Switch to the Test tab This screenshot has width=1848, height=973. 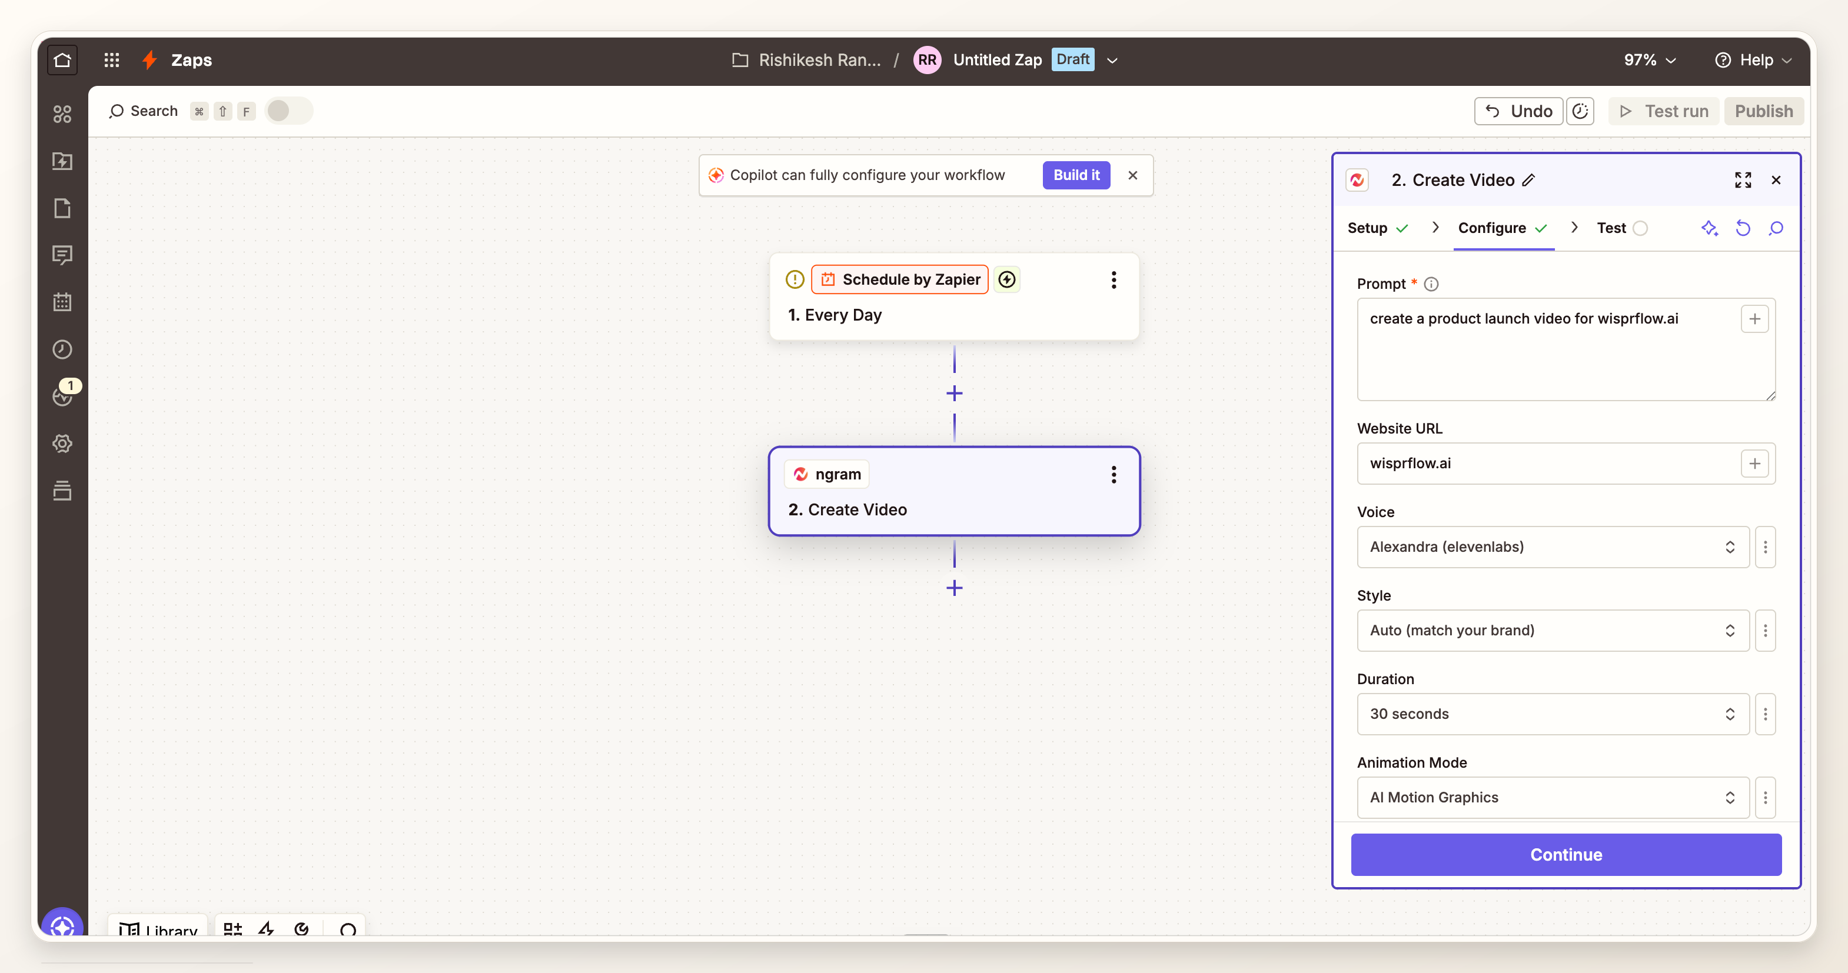[x=1621, y=228]
